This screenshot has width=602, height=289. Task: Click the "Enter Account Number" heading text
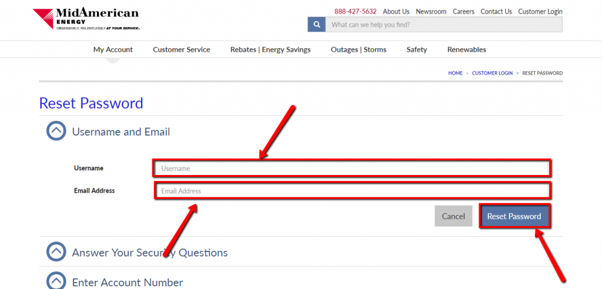[128, 283]
